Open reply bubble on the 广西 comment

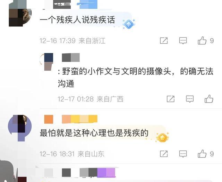pyautogui.click(x=190, y=99)
